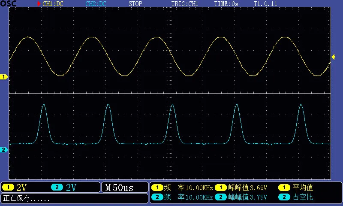Click the yellow trigger level arrow at right edge
The image size is (343, 206).
click(333, 57)
